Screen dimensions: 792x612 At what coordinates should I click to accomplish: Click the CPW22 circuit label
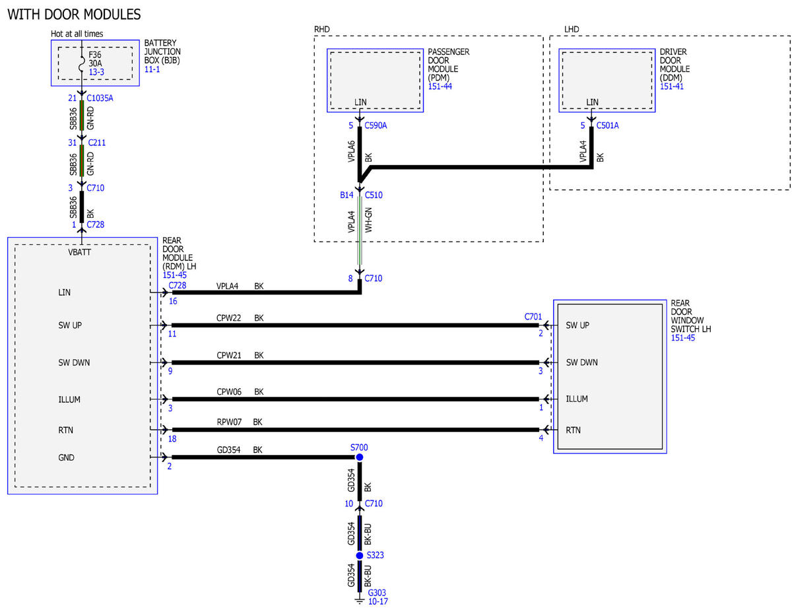pos(229,318)
